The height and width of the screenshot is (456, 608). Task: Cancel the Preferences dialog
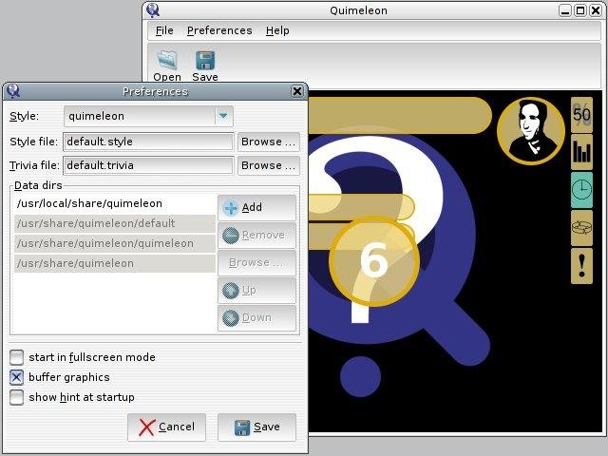167,427
